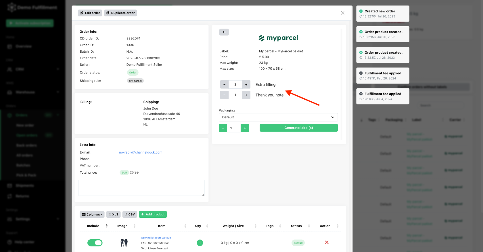The height and width of the screenshot is (252, 483).
Task: Click the EUR currency badge
Action: [124, 173]
